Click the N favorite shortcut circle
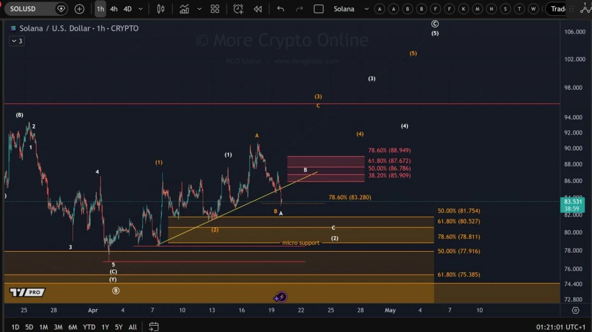592x332 pixels. point(491,9)
